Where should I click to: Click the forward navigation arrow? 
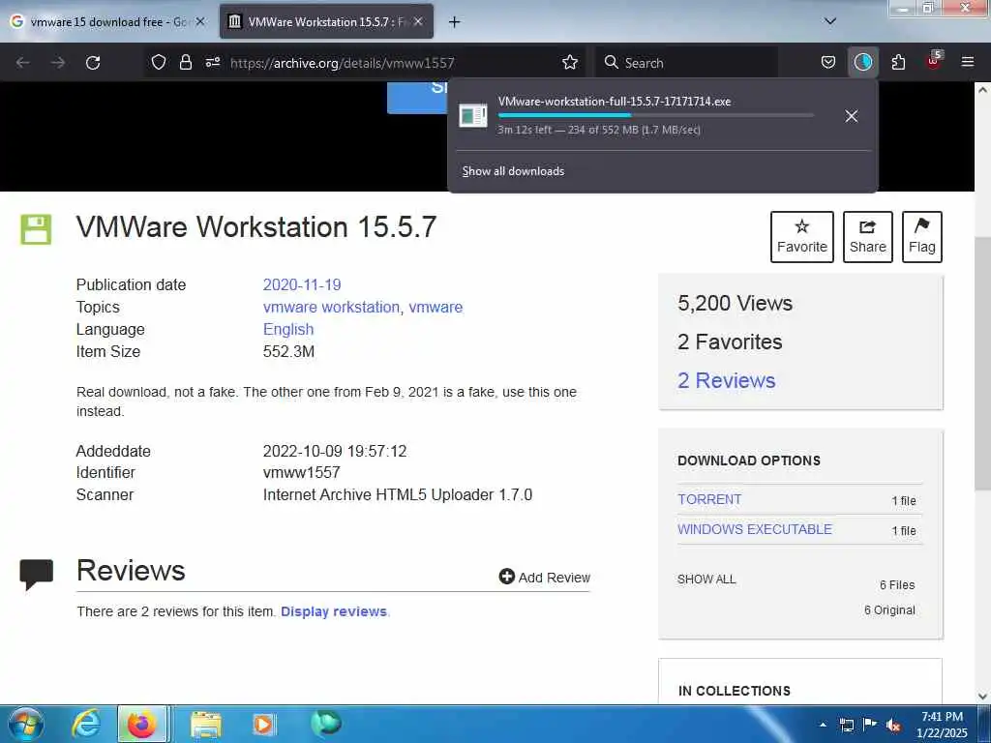coord(58,63)
